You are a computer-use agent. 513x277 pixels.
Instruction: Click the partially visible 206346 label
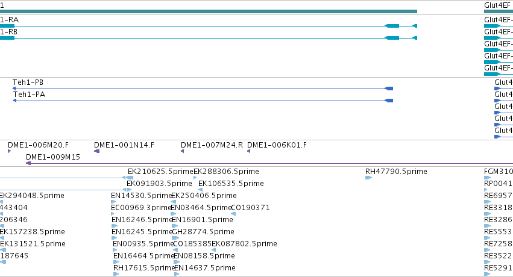[x=14, y=220]
